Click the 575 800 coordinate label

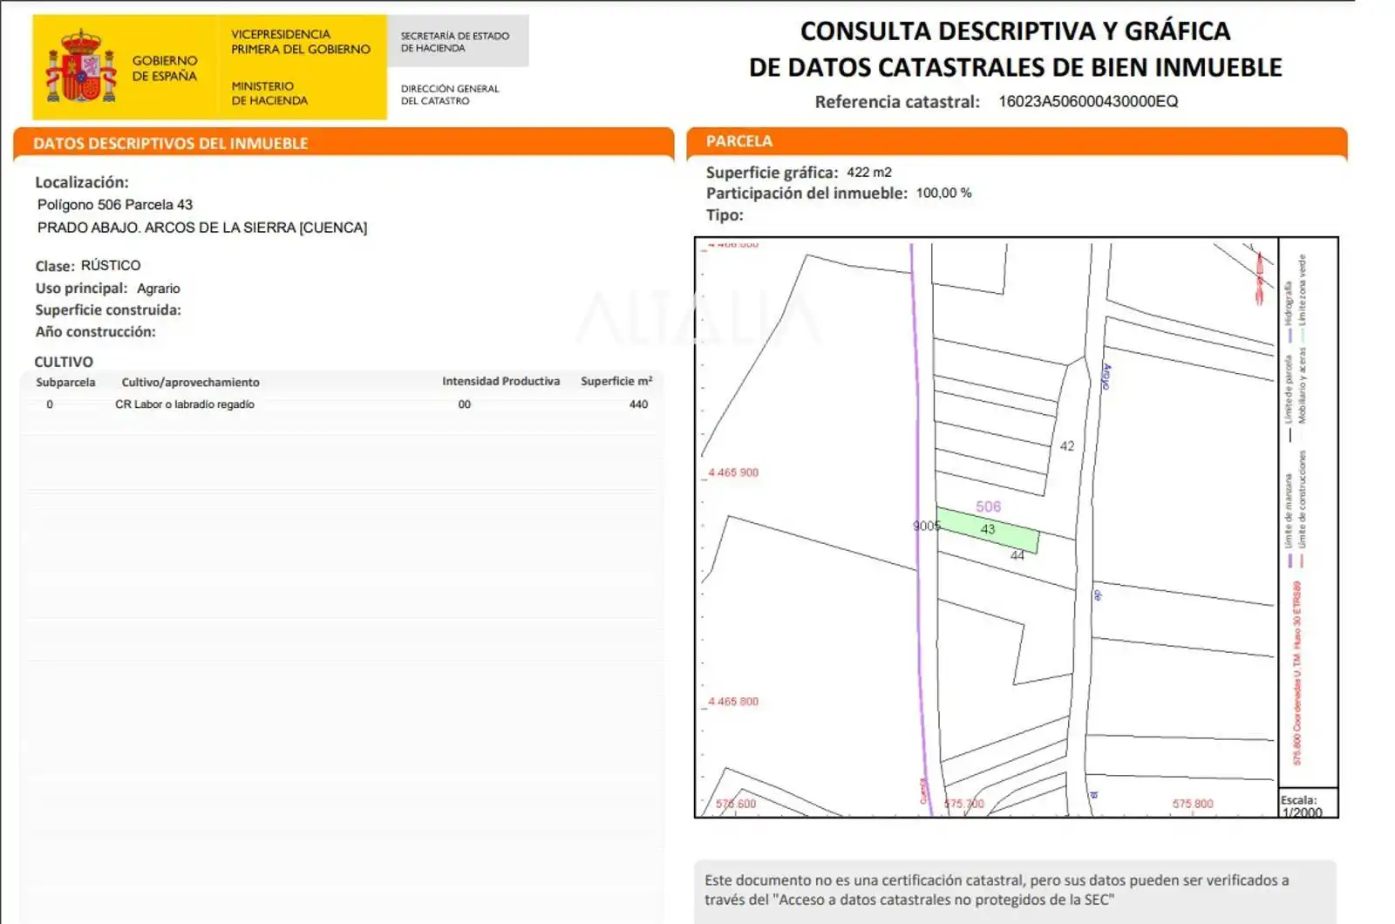1193,804
